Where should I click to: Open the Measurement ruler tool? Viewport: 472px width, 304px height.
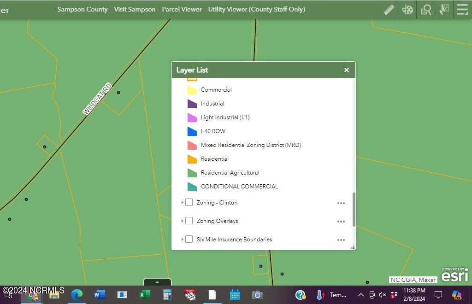click(389, 10)
